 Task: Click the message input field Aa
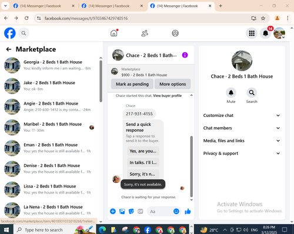point(160,211)
